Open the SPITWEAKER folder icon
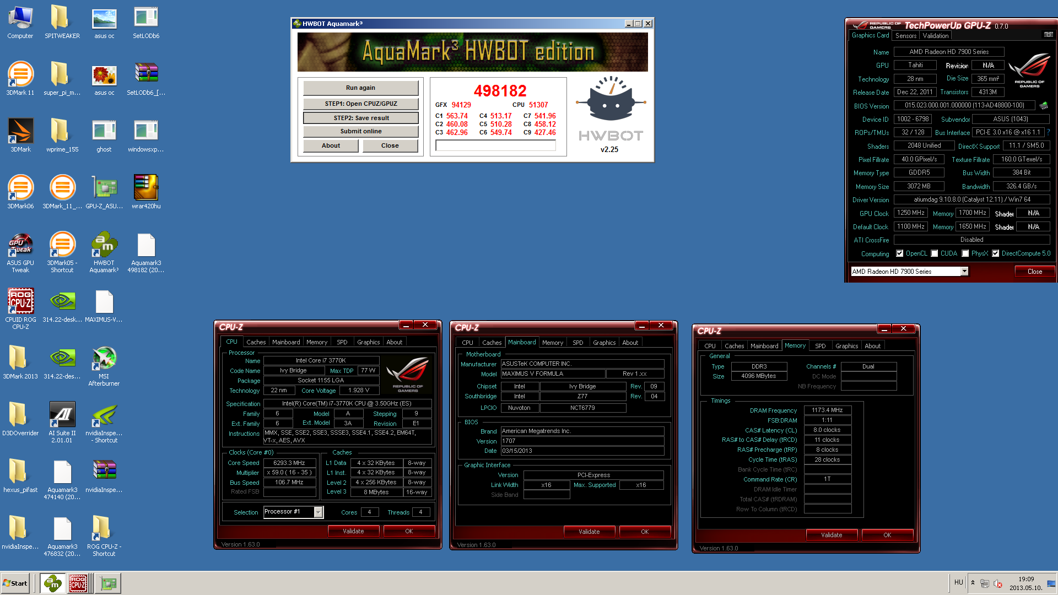The height and width of the screenshot is (595, 1058). click(x=62, y=22)
